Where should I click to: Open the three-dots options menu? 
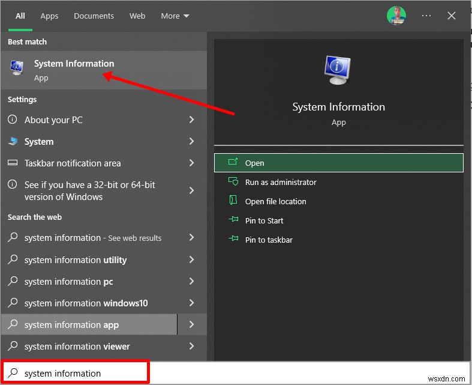coord(426,16)
